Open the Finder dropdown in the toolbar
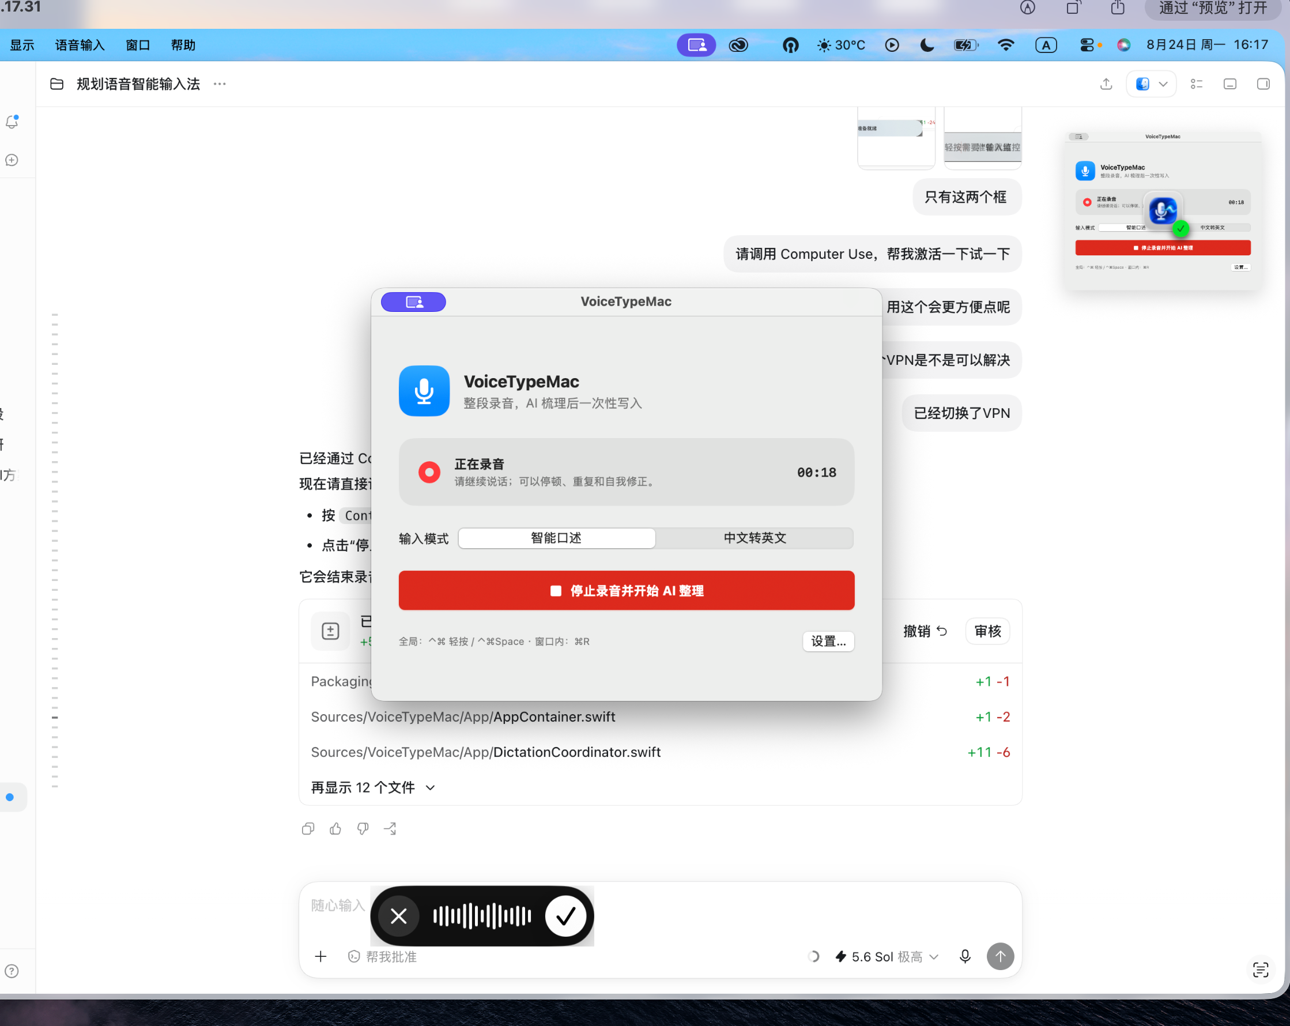 click(x=1151, y=84)
